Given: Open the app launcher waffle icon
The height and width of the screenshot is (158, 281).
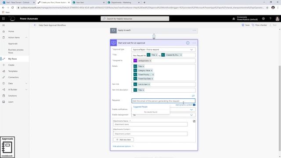Looking at the screenshot, I should click(x=4, y=18).
